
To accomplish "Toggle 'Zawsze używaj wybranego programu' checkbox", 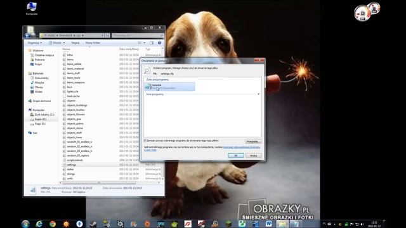I will 145,141.
